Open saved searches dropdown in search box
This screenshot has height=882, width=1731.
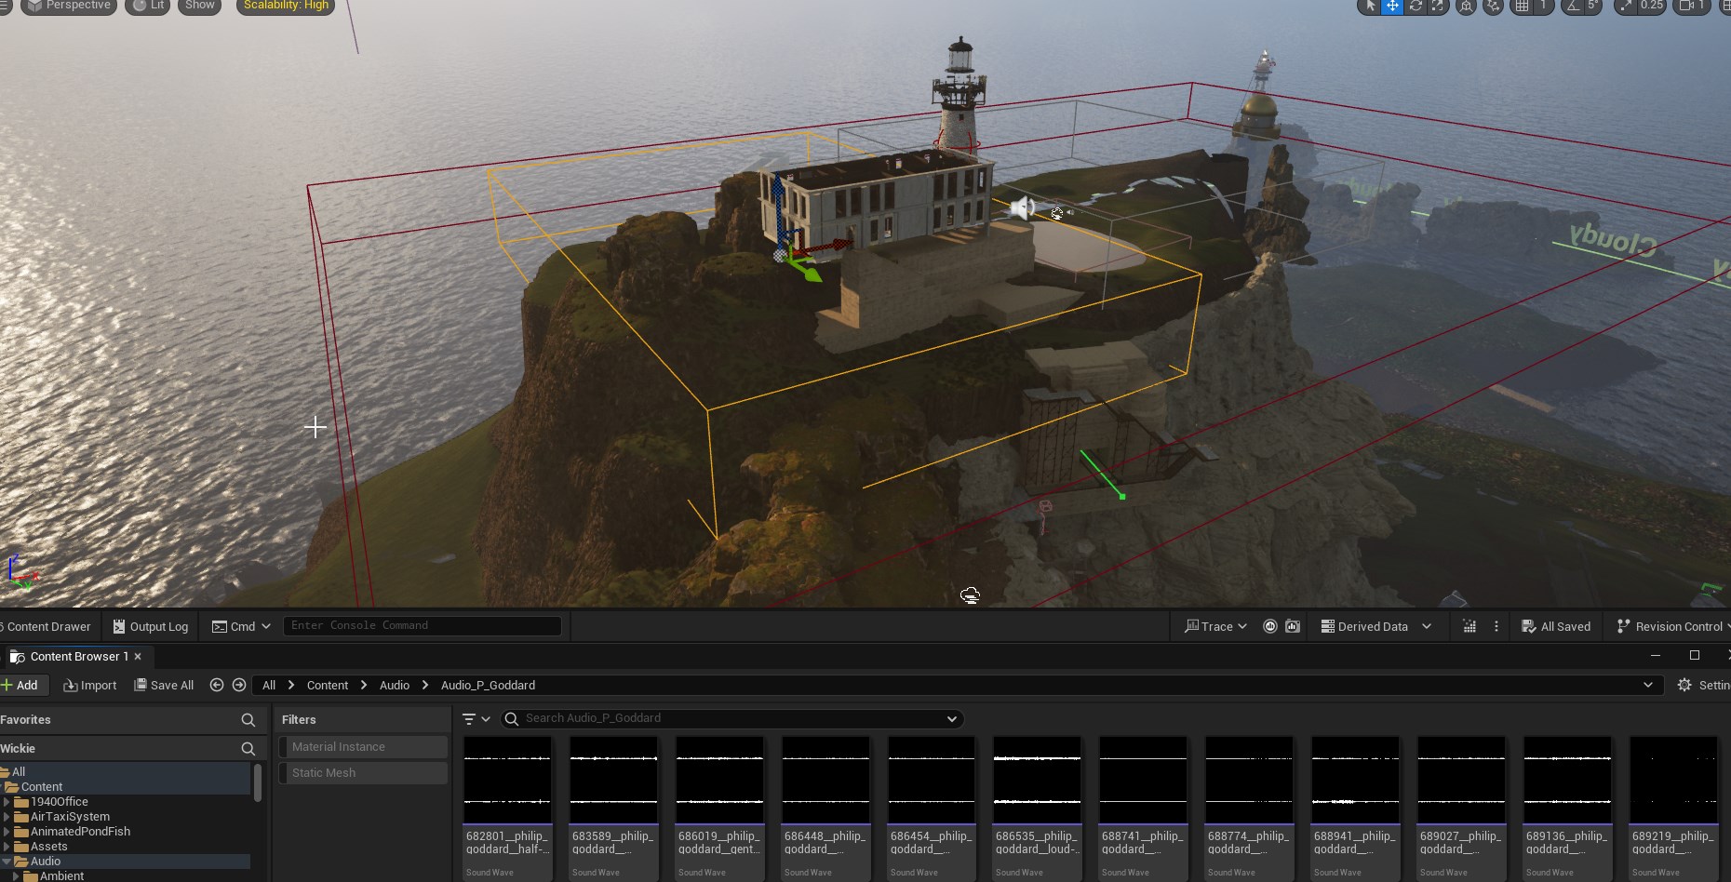[x=952, y=718]
